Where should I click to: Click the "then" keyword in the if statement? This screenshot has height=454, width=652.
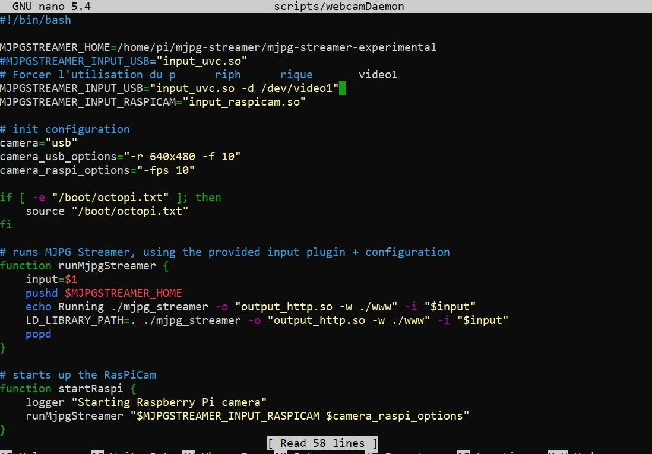[x=208, y=198]
